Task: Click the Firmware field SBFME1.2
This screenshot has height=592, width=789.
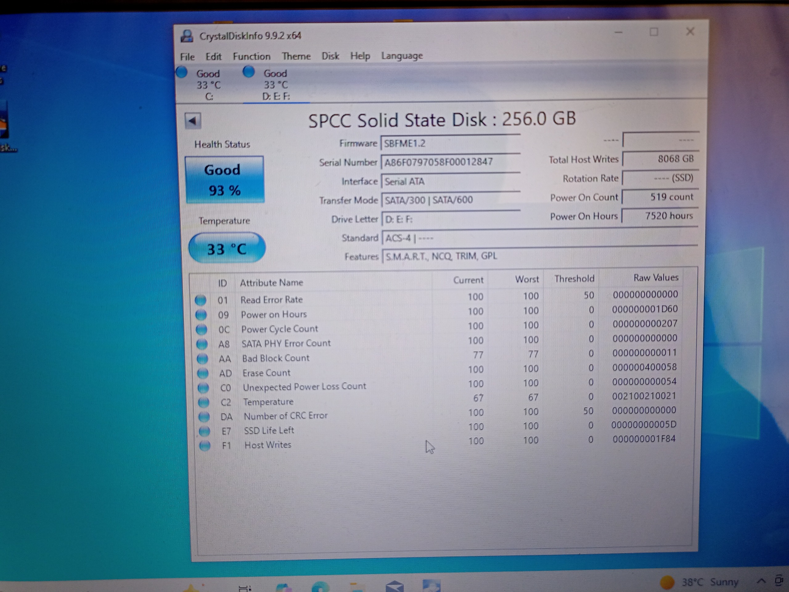Action: pos(451,143)
